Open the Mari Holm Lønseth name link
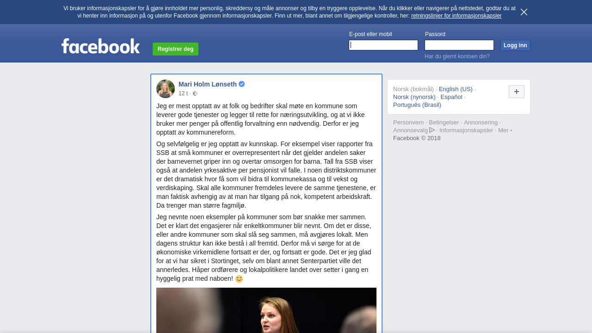 tap(208, 84)
